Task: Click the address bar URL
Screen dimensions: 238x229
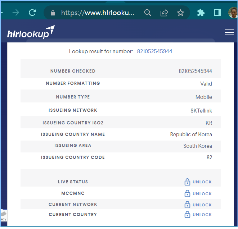Action: (97, 13)
